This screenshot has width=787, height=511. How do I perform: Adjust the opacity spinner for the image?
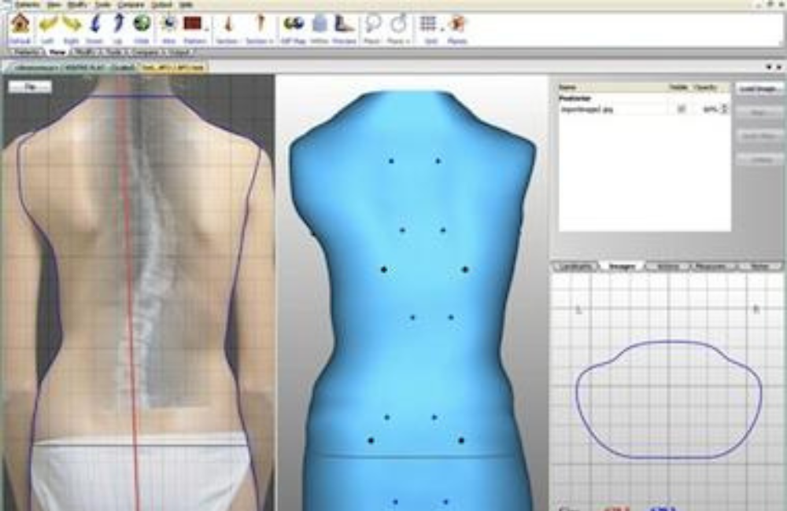pyautogui.click(x=724, y=109)
